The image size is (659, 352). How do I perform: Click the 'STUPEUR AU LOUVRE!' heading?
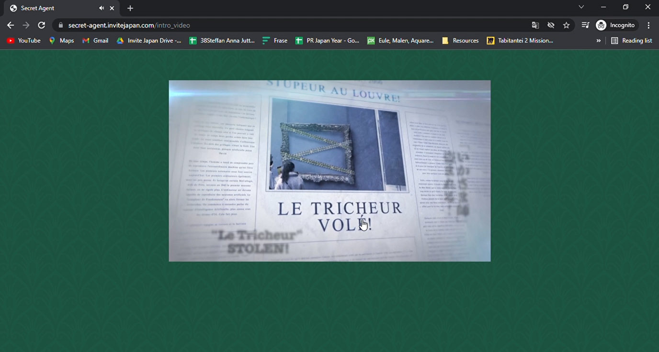tap(333, 90)
